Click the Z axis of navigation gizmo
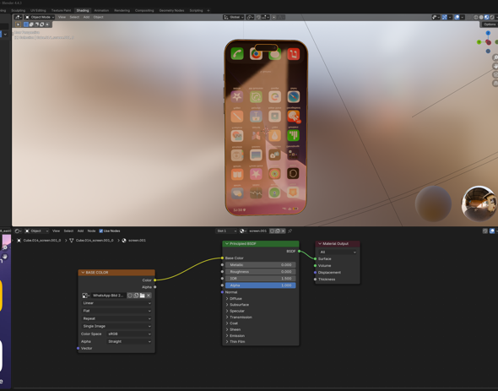 point(488,33)
